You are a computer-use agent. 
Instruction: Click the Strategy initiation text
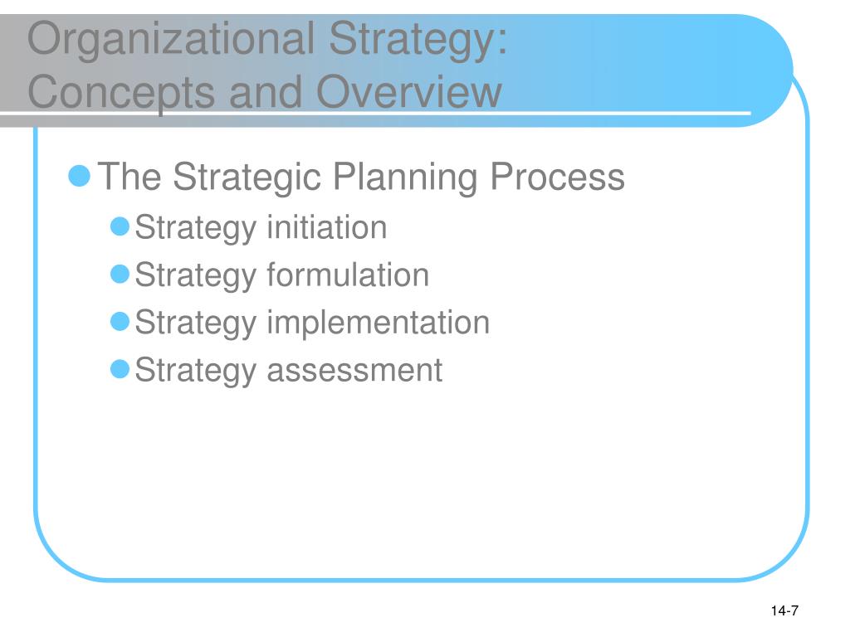coord(261,227)
